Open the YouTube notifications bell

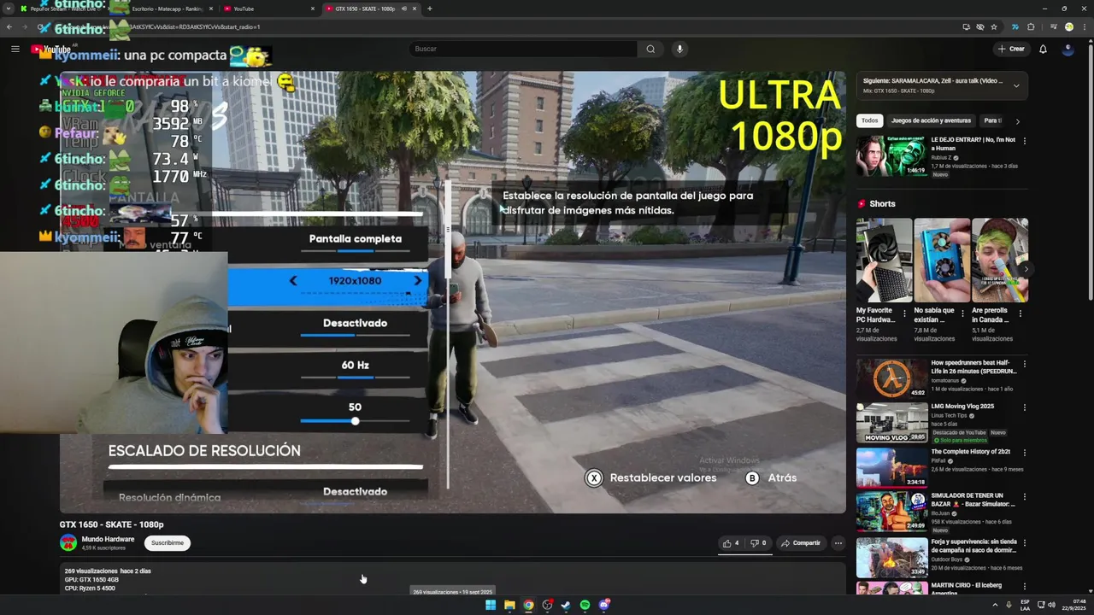1043,49
